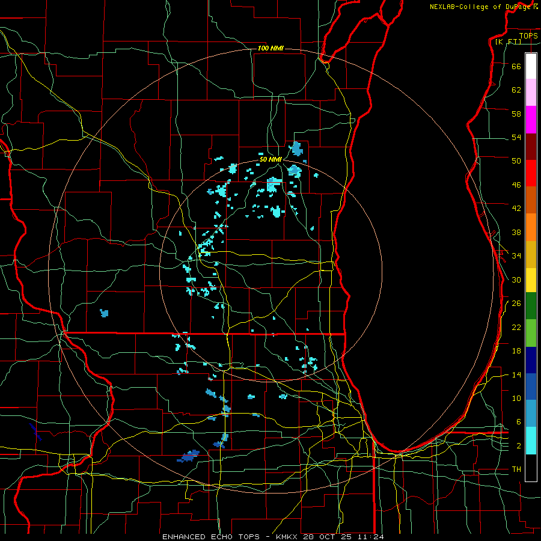Click the bright yellow legend swatch

tap(531, 280)
